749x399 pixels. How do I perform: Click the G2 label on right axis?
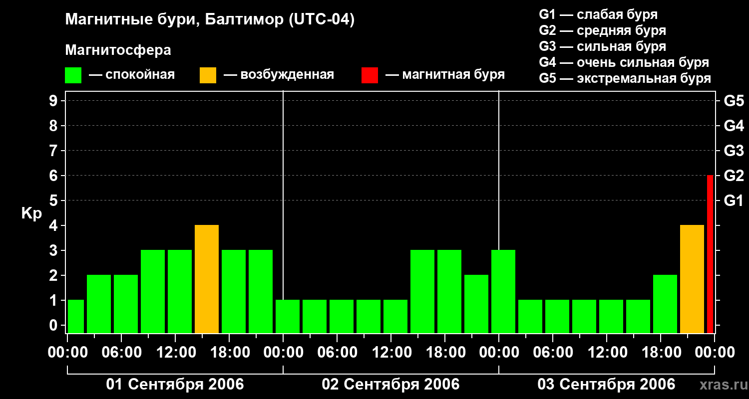734,176
